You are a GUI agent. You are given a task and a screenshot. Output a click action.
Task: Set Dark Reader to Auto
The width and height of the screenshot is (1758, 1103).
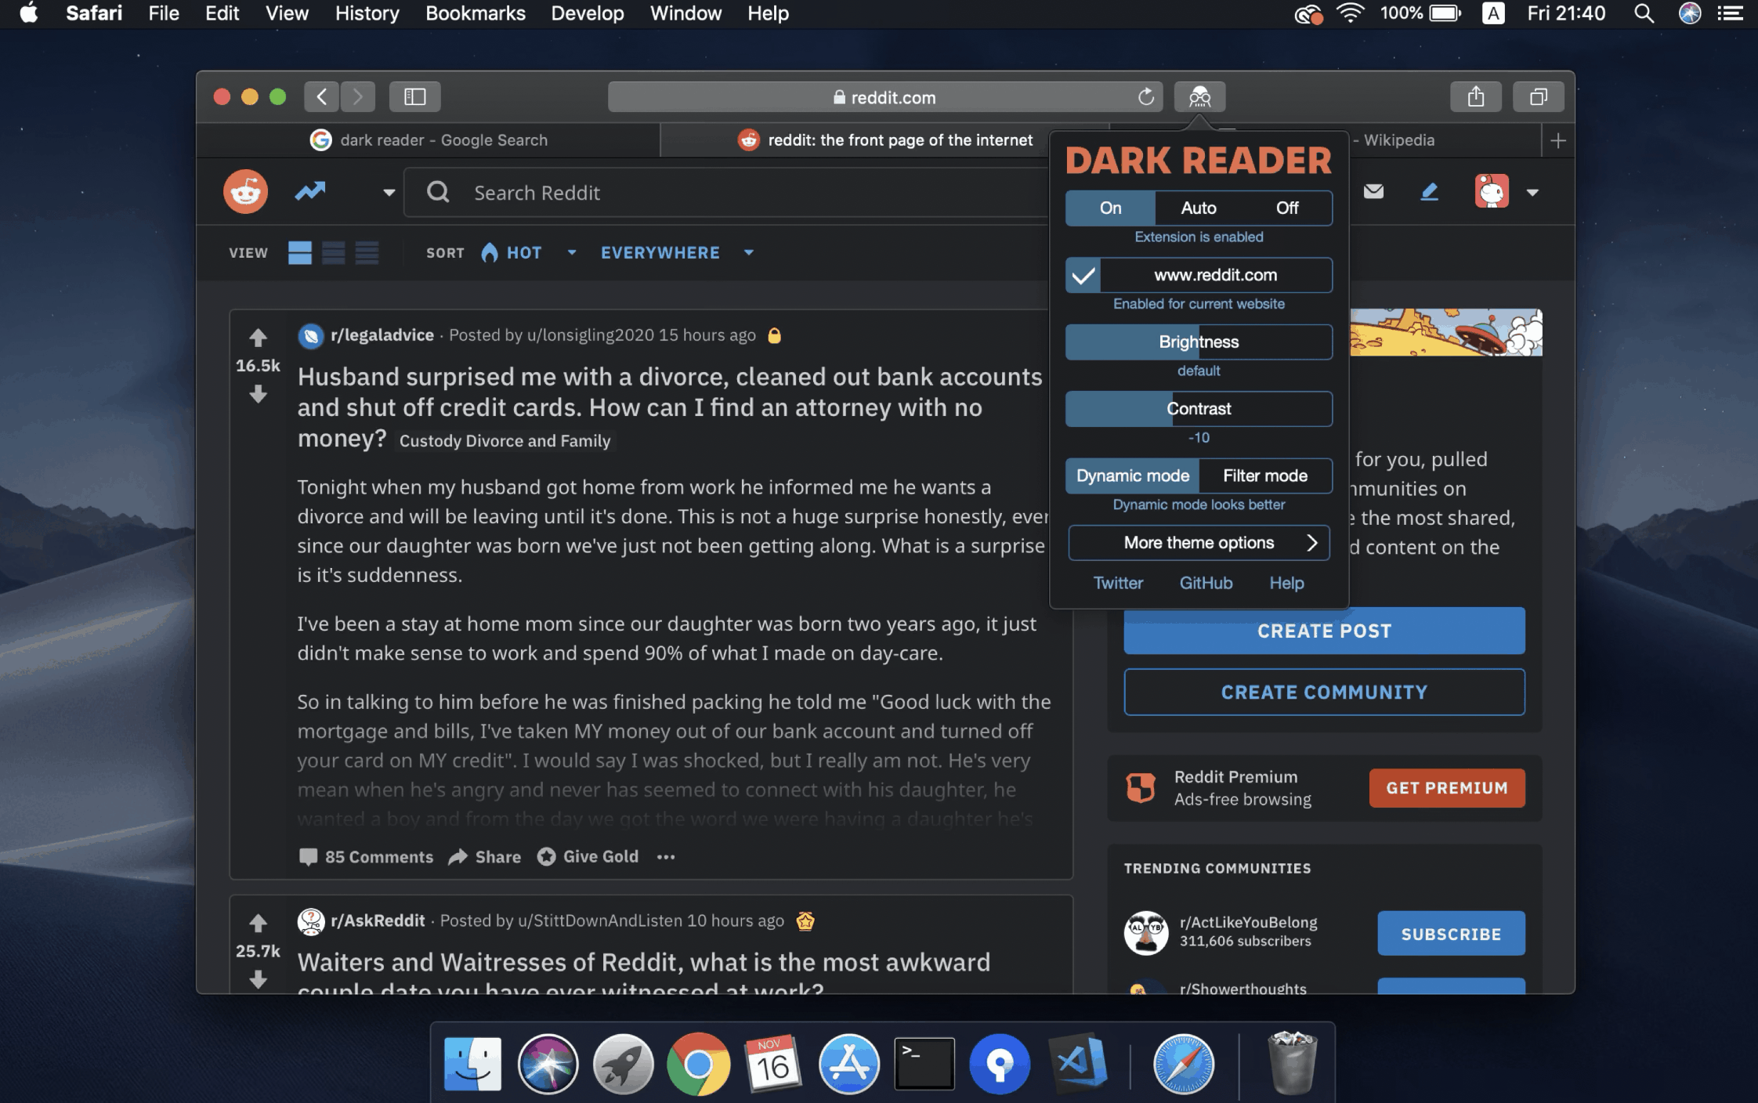pyautogui.click(x=1199, y=208)
